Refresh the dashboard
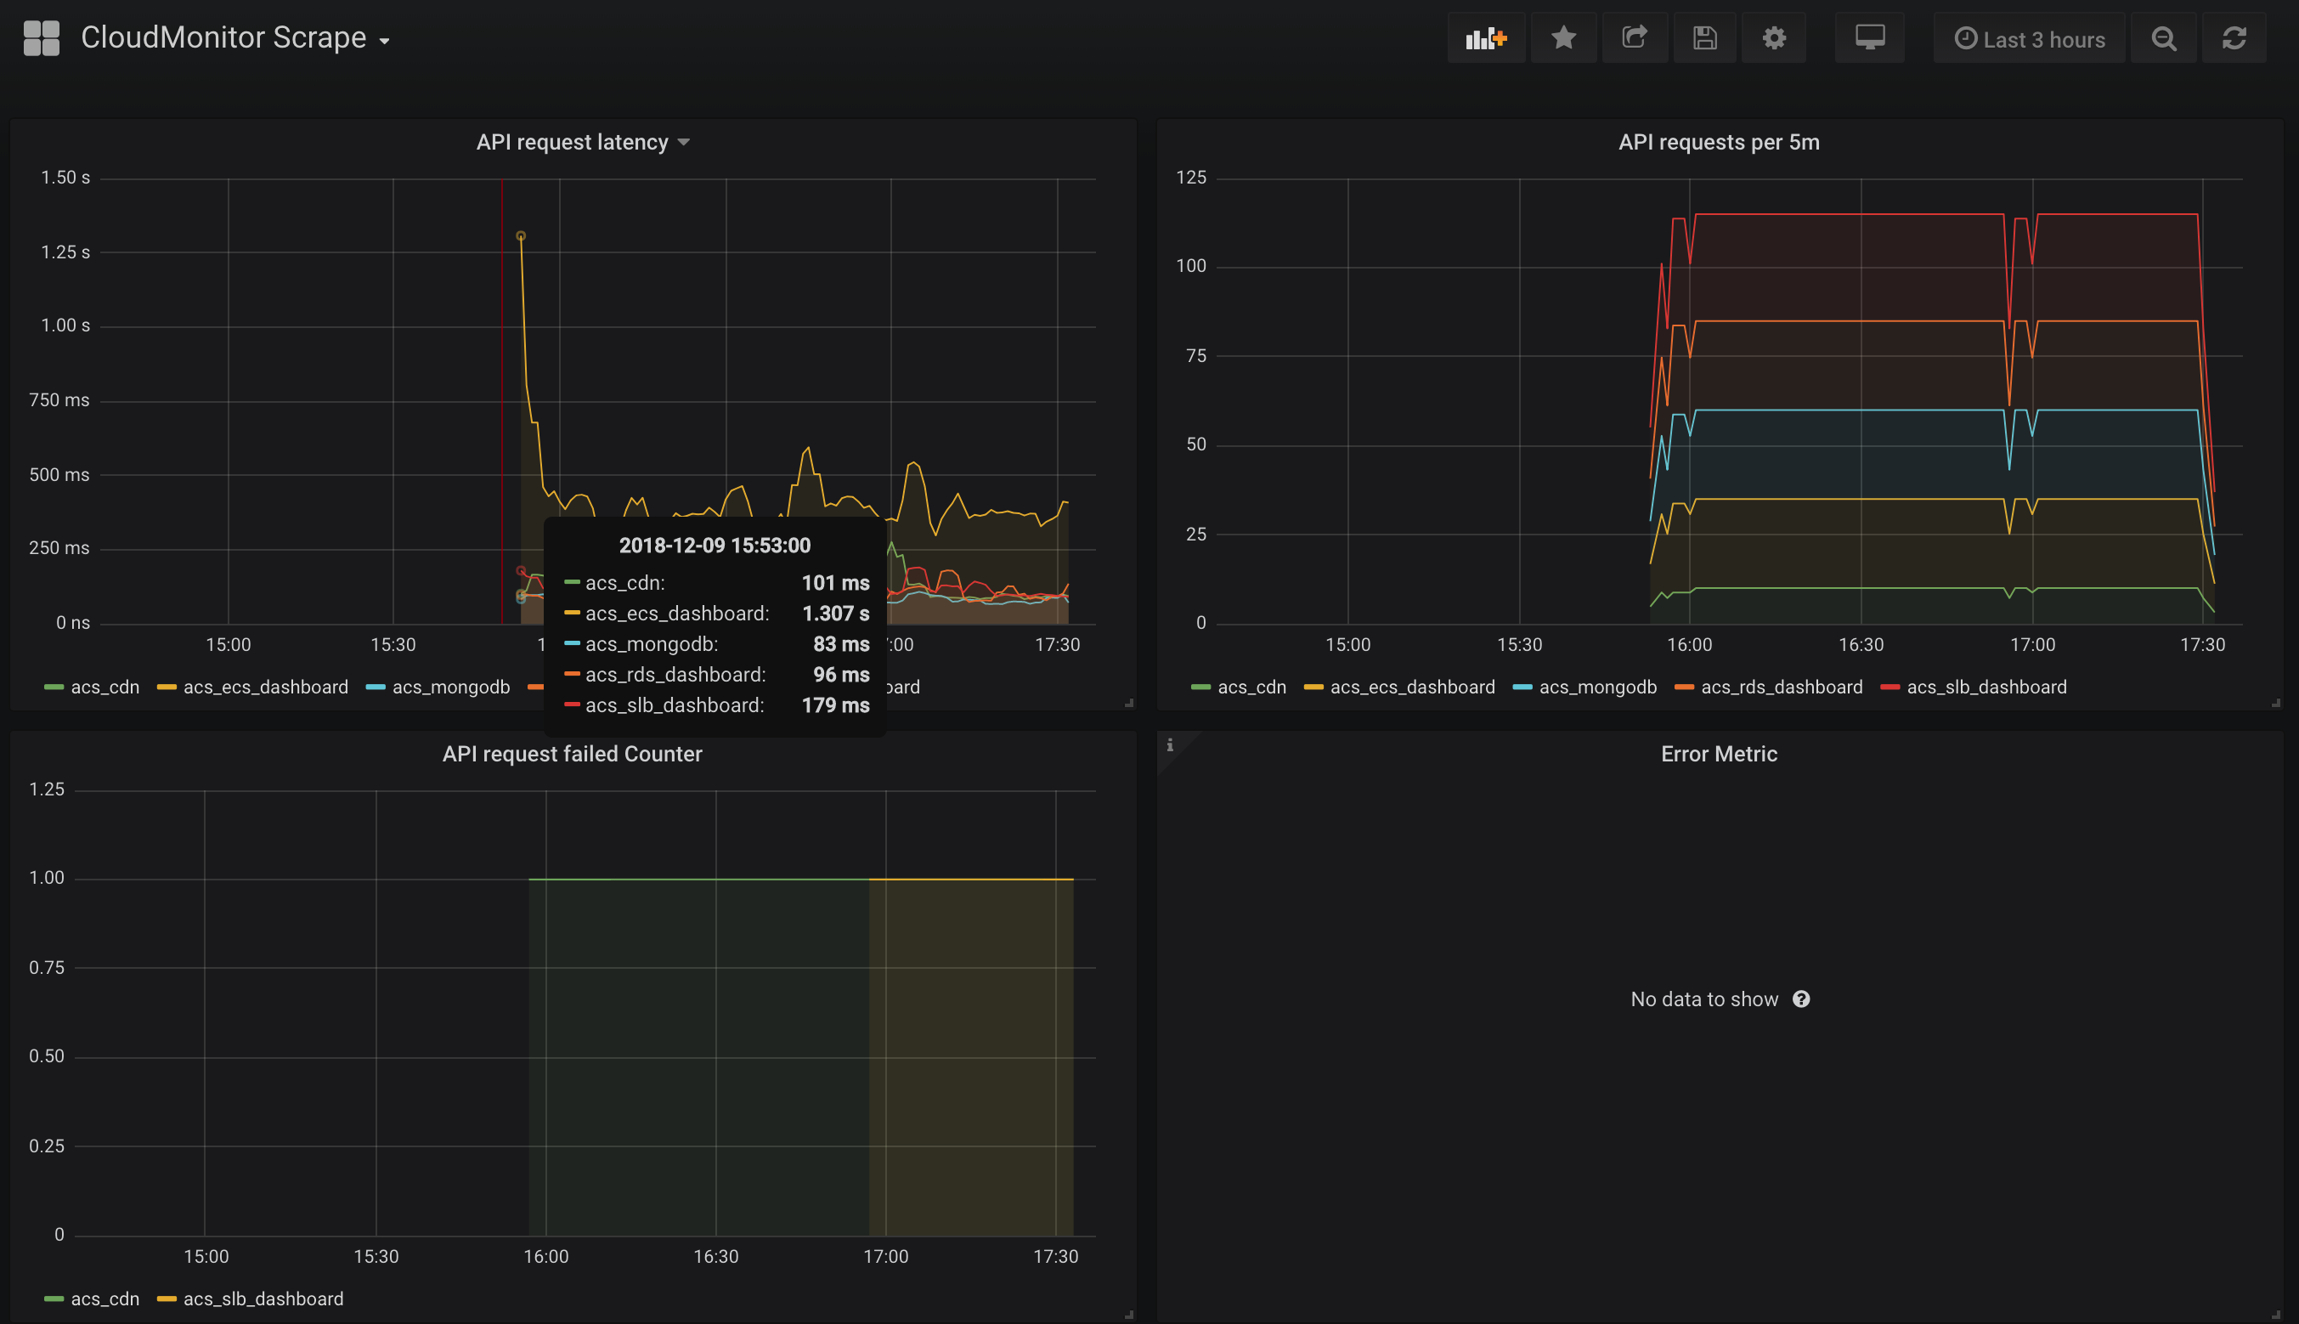2299x1324 pixels. [2234, 38]
